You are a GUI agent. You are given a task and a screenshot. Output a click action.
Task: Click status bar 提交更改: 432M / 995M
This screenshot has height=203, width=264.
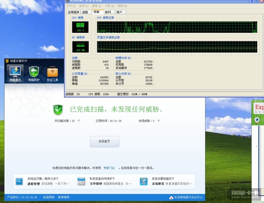click(x=132, y=94)
